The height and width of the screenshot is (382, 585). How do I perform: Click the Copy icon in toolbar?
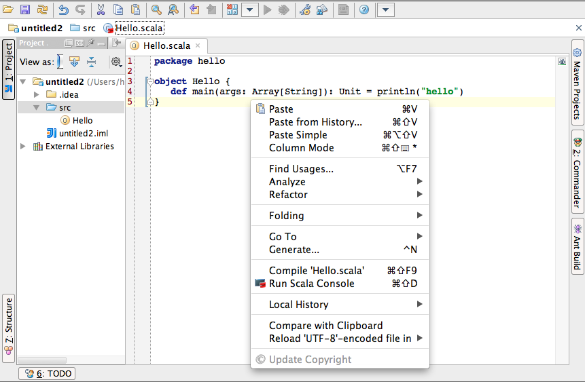(118, 9)
